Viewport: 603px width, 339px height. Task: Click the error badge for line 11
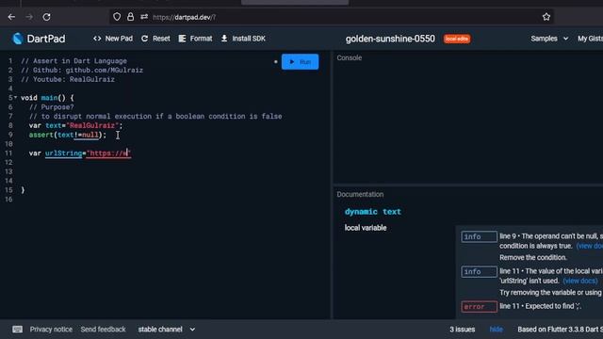480,307
